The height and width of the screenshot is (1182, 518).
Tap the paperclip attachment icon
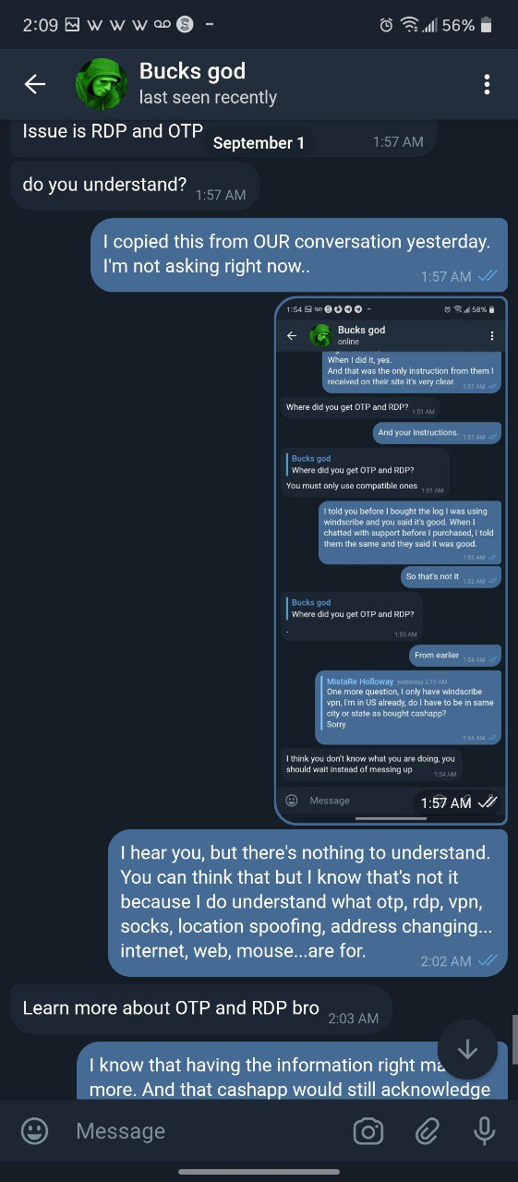426,1131
